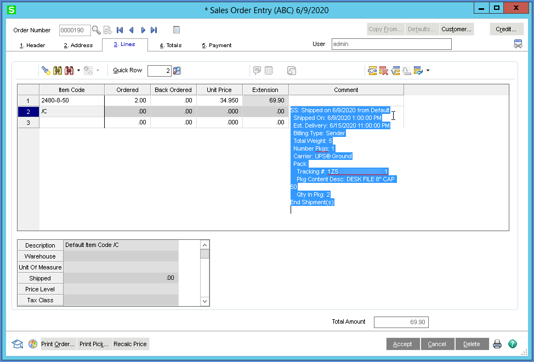
Task: Click the move row up icon
Action: 395,71
